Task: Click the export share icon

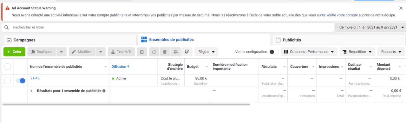Action: (x=187, y=52)
